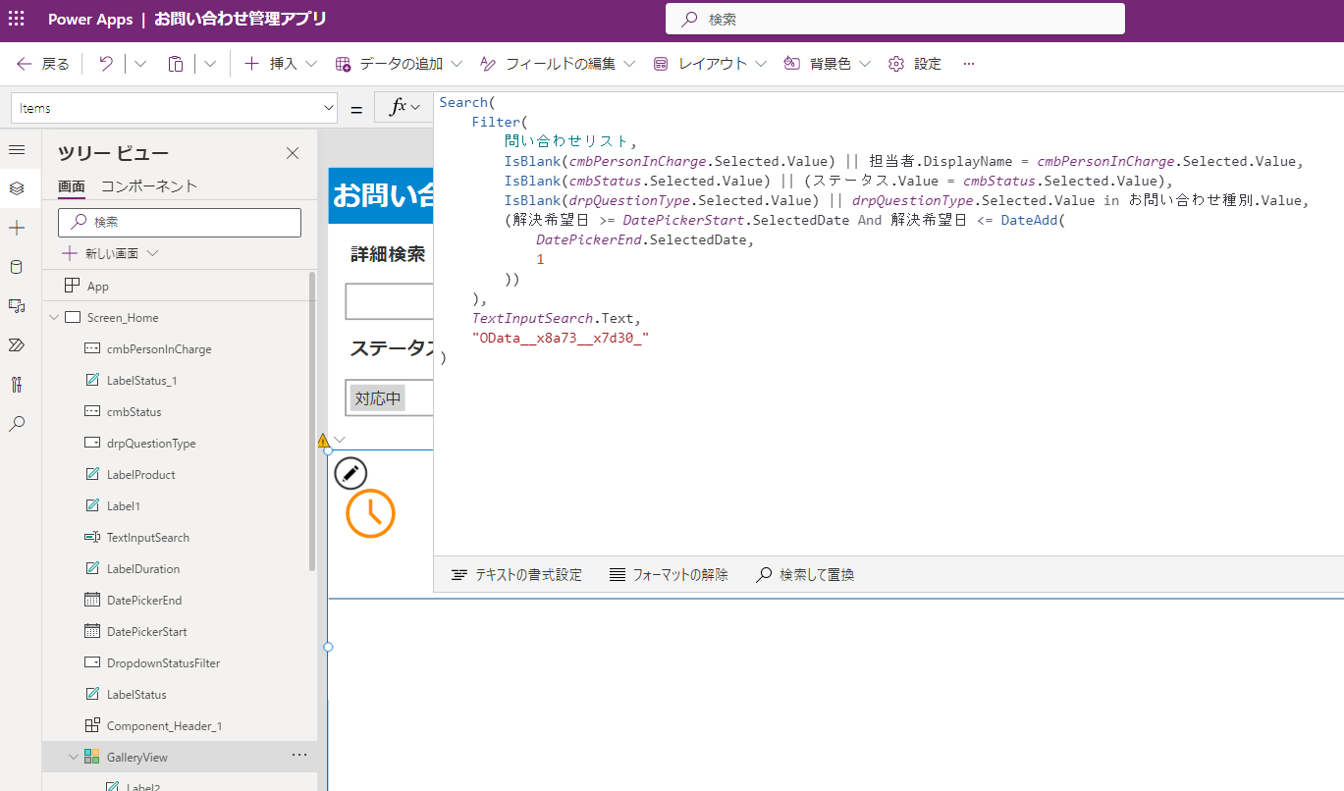Screen dimensions: 1344x791
Task: Open the 背景色 color picker
Action: [828, 64]
